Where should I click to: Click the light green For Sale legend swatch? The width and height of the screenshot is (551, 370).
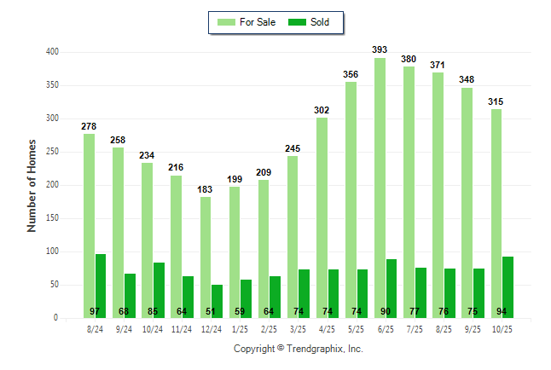pyautogui.click(x=229, y=22)
